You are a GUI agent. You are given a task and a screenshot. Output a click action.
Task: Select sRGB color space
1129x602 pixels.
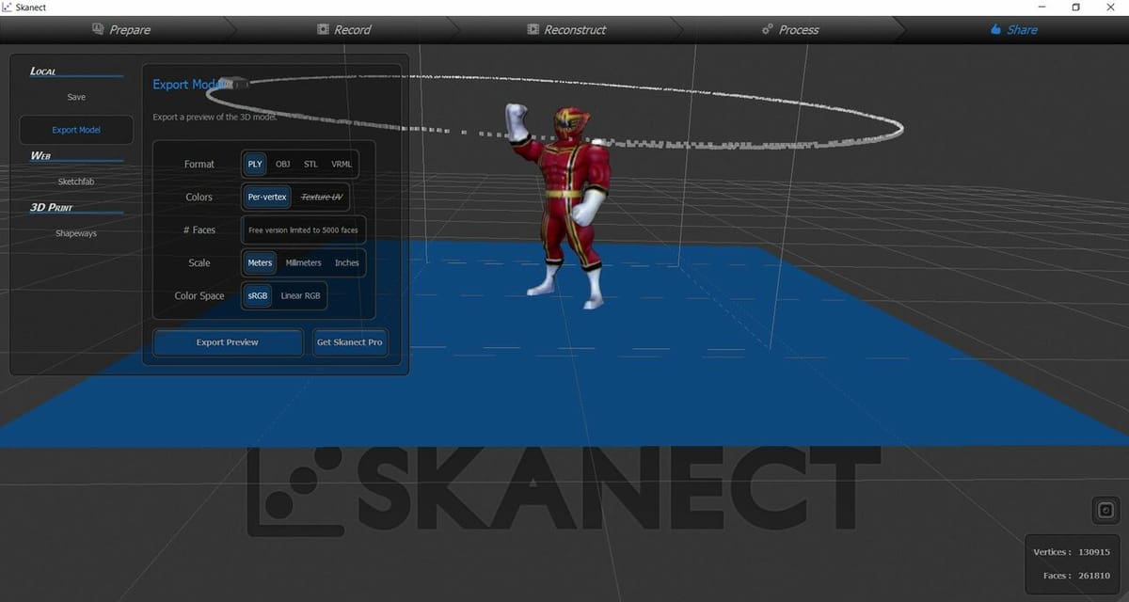click(258, 295)
